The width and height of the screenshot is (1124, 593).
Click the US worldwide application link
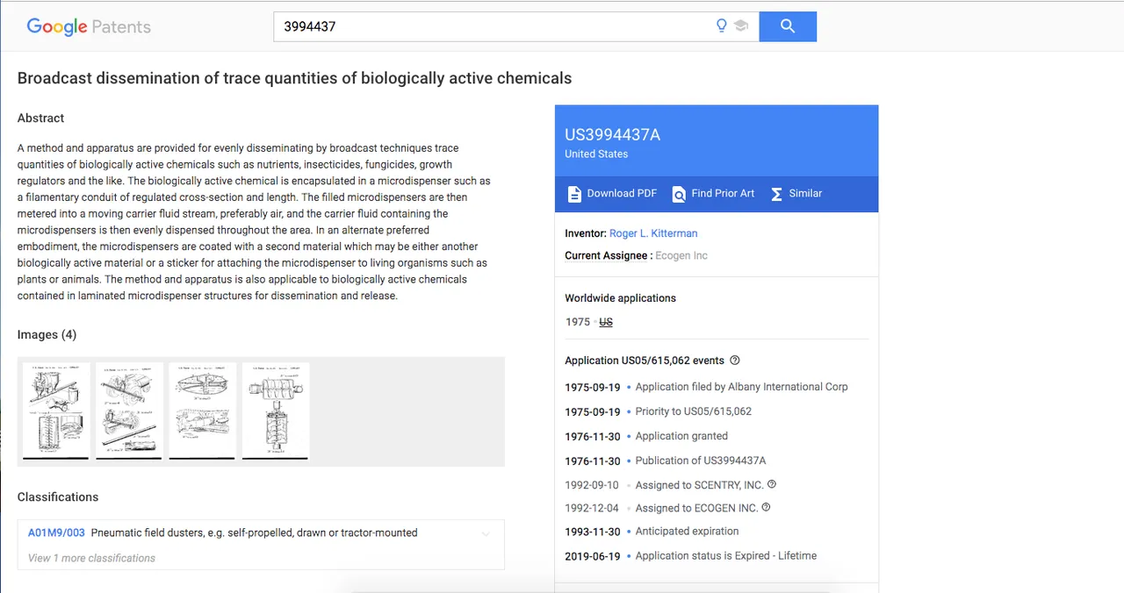606,322
